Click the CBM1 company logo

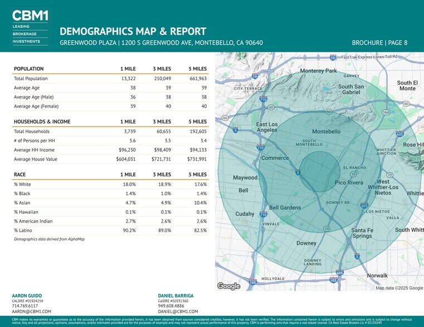30,16
